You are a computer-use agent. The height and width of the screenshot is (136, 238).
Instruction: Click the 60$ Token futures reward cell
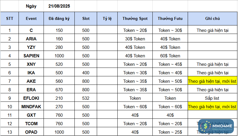170,56
